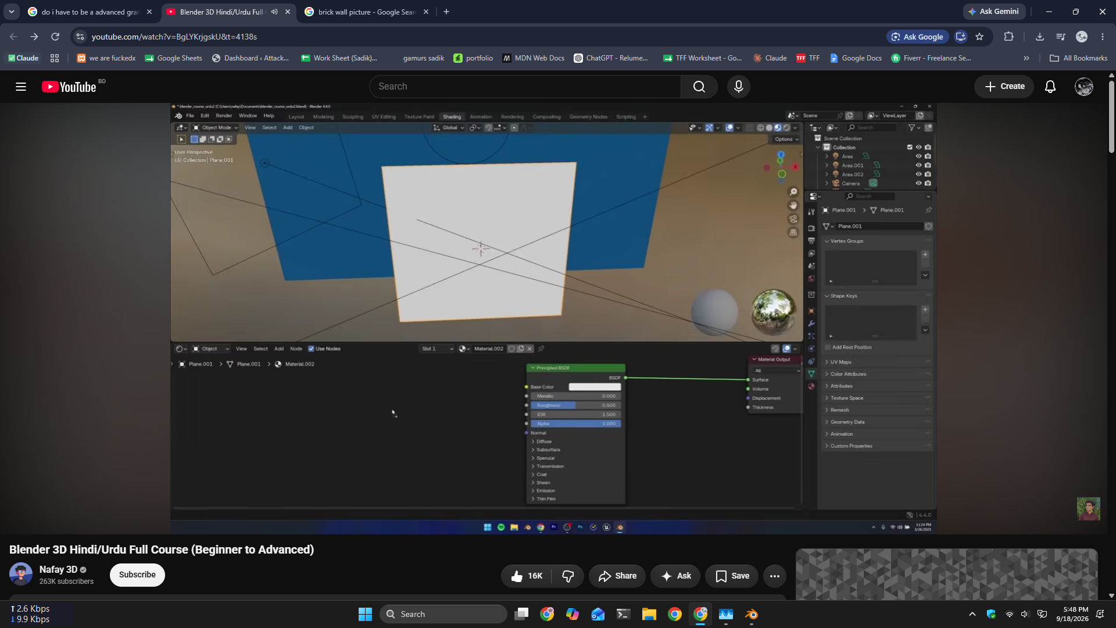1116x628 pixels.
Task: Start voice search with the microphone icon
Action: coord(739,87)
